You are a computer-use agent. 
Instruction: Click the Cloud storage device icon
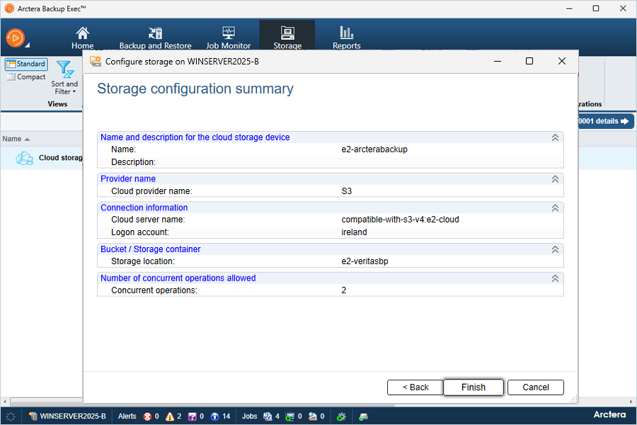pyautogui.click(x=25, y=158)
